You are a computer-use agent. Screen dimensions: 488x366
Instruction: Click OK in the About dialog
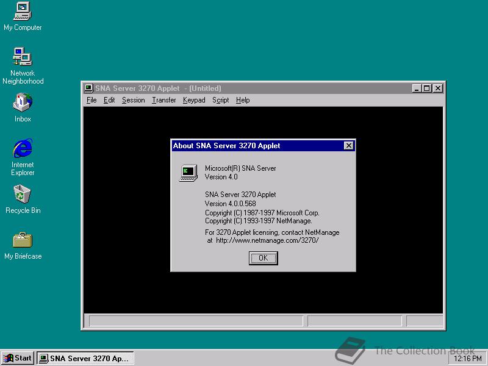(x=264, y=258)
